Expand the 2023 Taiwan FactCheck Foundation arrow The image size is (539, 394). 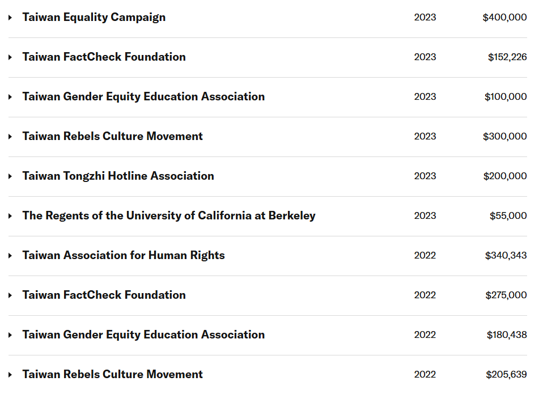10,57
